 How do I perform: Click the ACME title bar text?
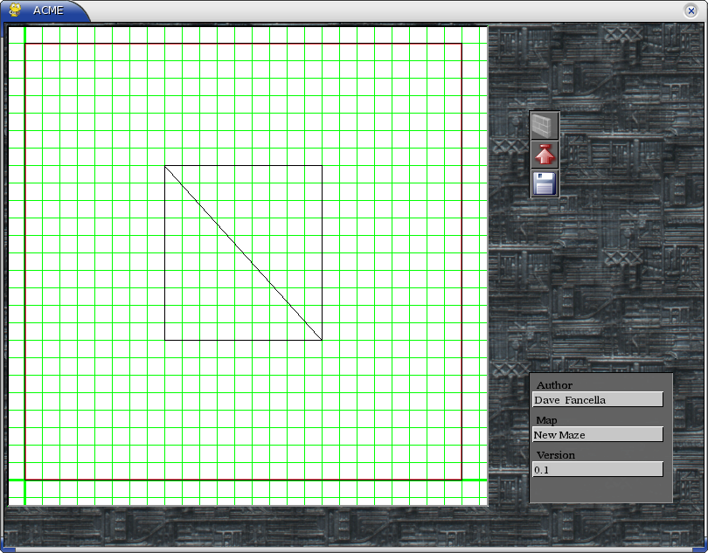pyautogui.click(x=48, y=10)
